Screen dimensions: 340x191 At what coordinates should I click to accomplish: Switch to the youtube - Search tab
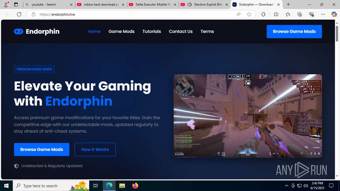tap(49, 5)
